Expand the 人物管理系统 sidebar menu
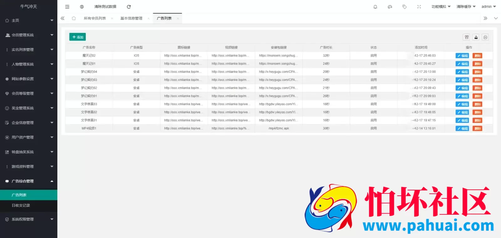501x238 pixels. 28,64
